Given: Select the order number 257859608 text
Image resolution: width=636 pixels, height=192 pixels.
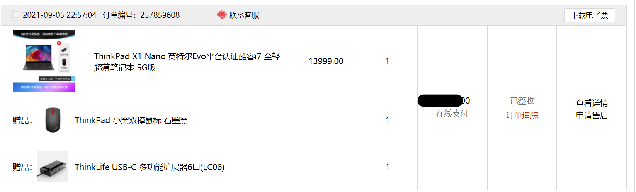Looking at the screenshot, I should [160, 15].
